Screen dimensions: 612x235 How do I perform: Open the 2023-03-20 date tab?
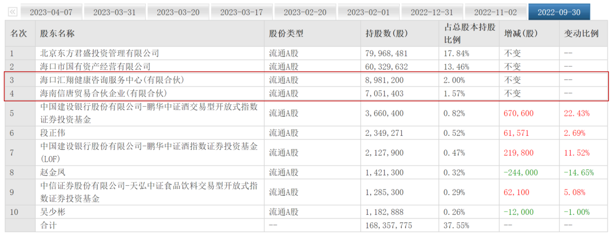click(x=178, y=12)
